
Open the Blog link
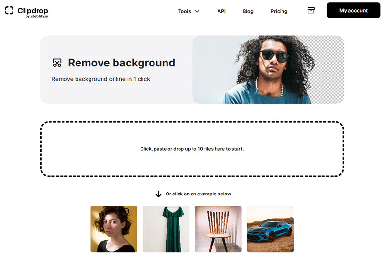pyautogui.click(x=248, y=11)
